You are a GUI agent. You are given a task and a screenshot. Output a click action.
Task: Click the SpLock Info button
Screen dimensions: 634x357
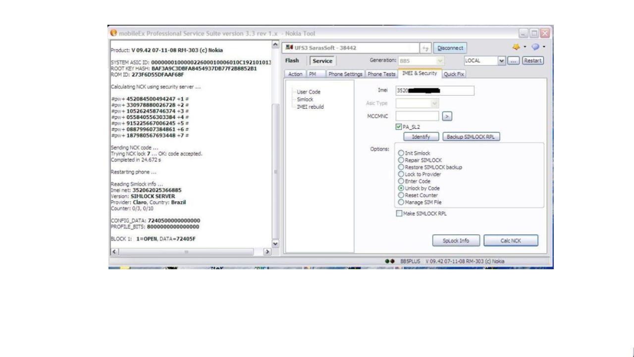pos(456,241)
